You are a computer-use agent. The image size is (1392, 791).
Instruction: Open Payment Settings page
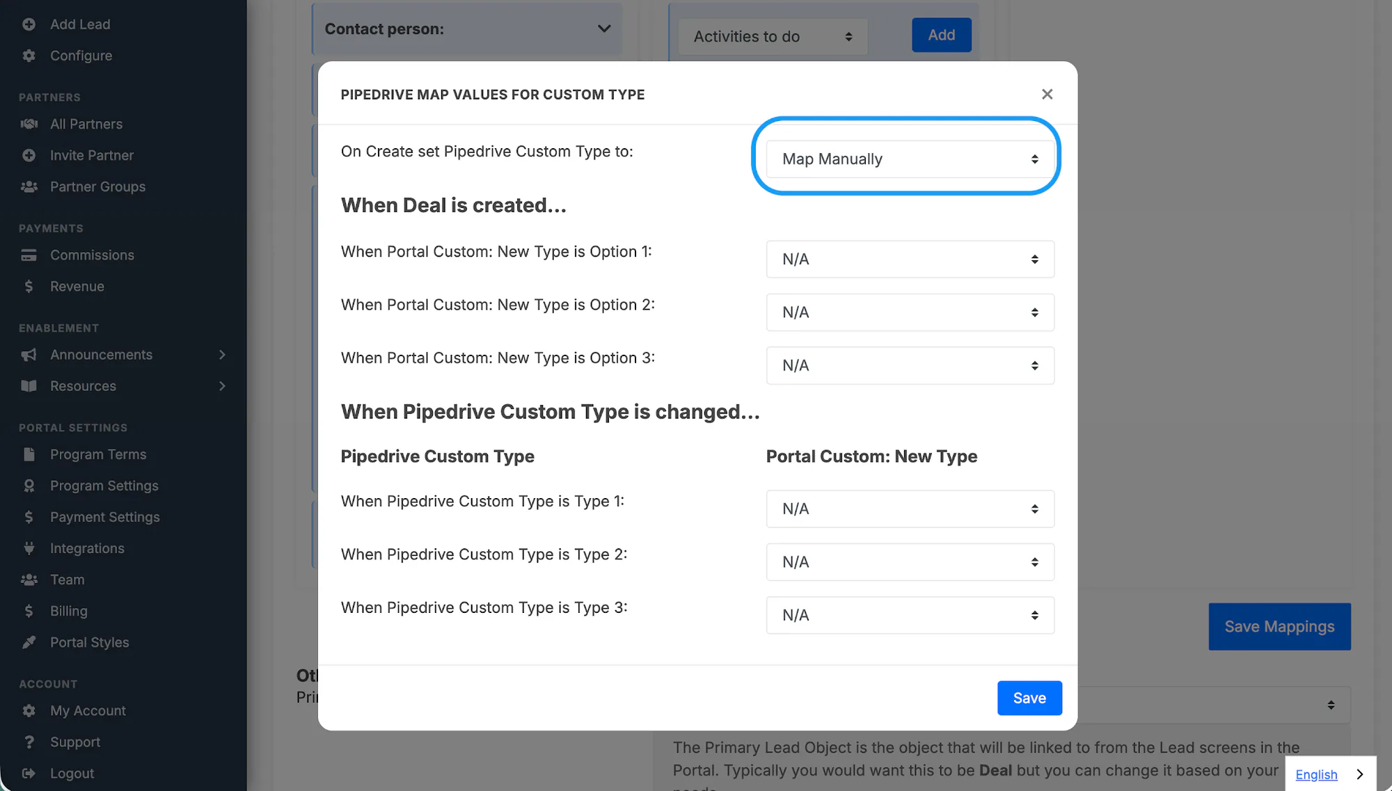click(x=105, y=517)
